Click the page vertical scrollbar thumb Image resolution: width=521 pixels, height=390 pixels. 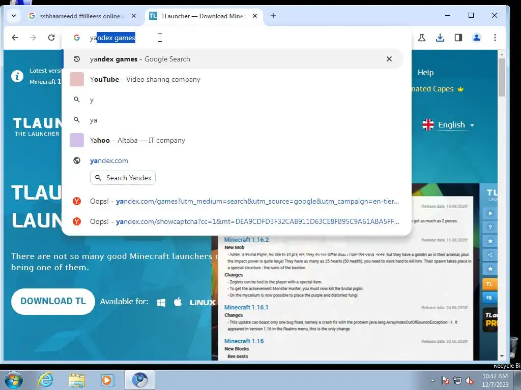[x=502, y=78]
